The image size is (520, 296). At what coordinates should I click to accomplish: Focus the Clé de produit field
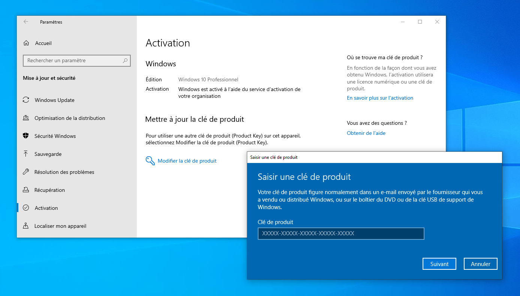tap(341, 233)
